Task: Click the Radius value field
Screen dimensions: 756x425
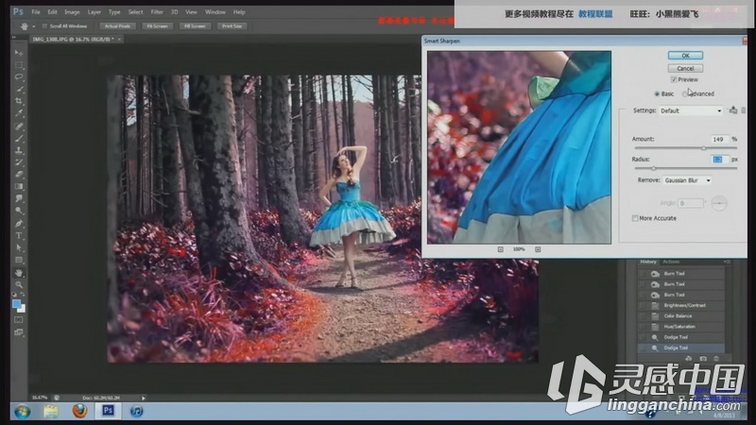Action: 718,159
